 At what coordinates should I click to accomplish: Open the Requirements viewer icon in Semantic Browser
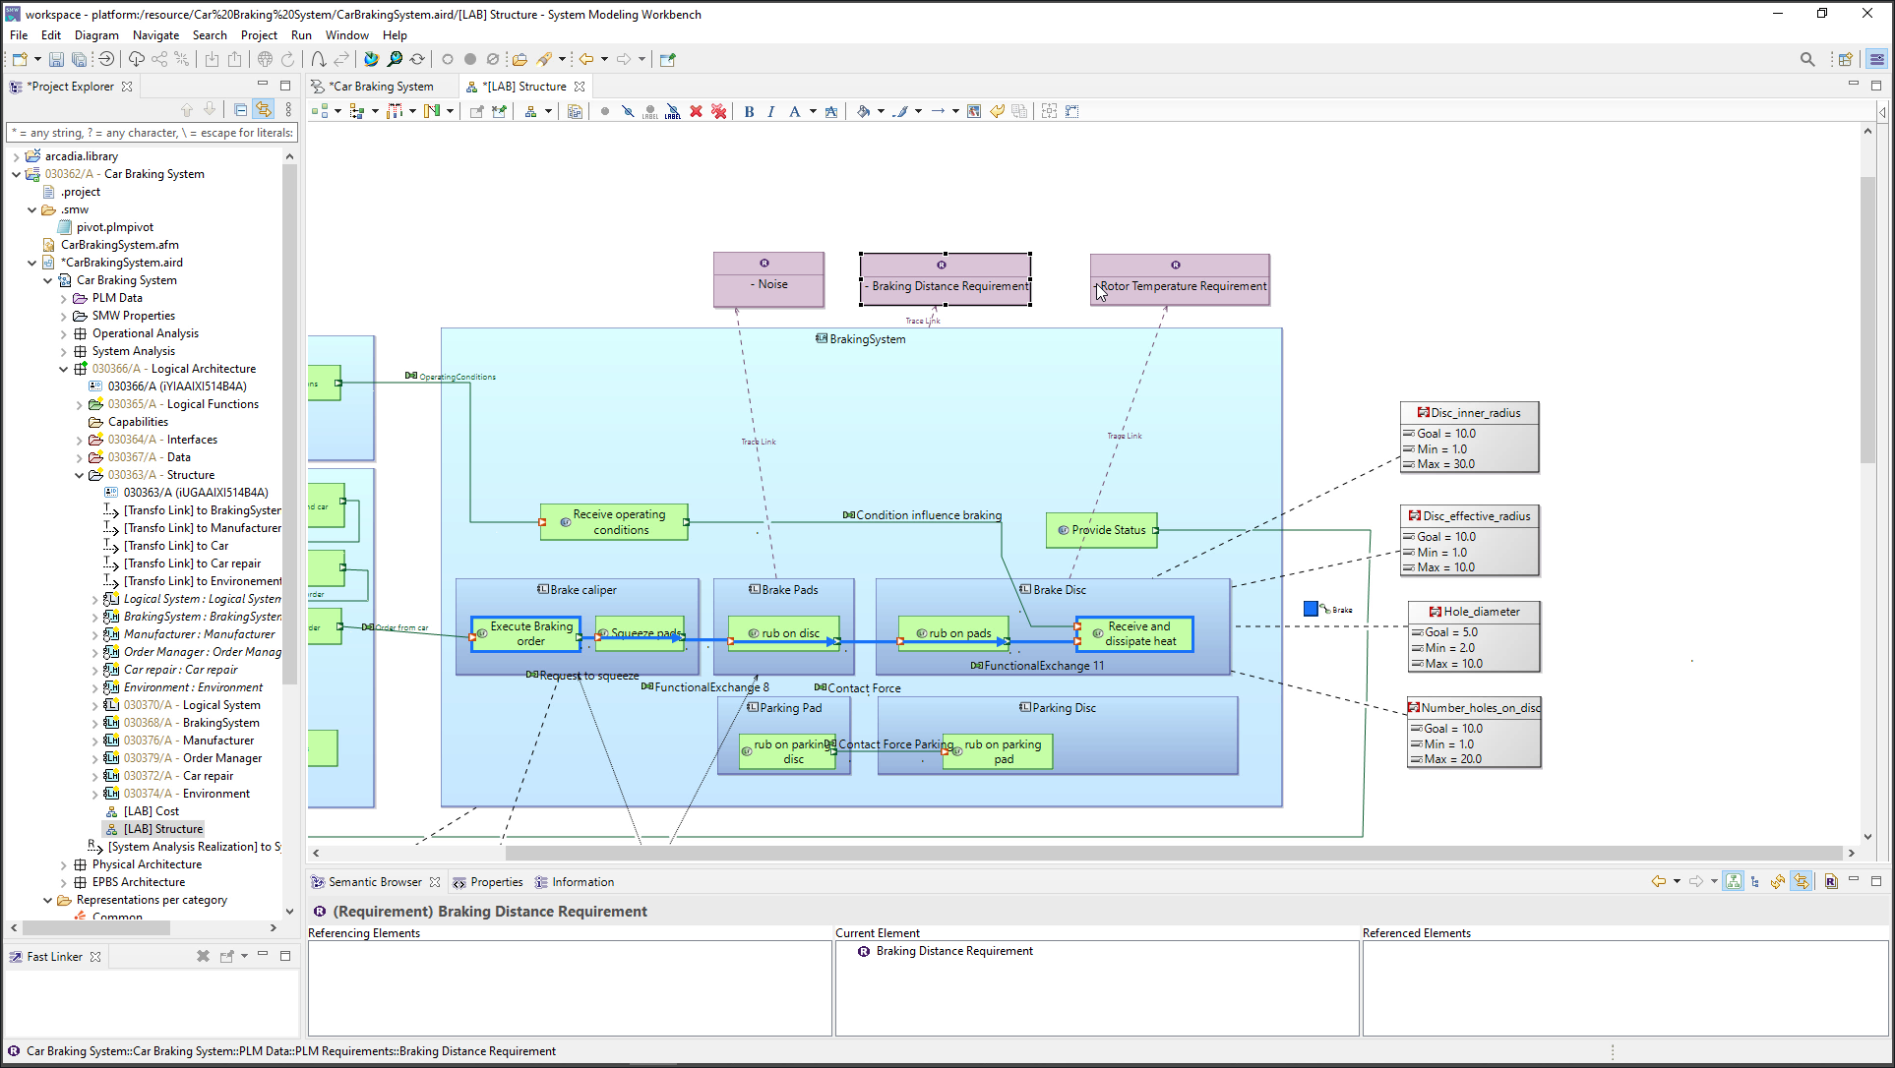click(x=1831, y=881)
